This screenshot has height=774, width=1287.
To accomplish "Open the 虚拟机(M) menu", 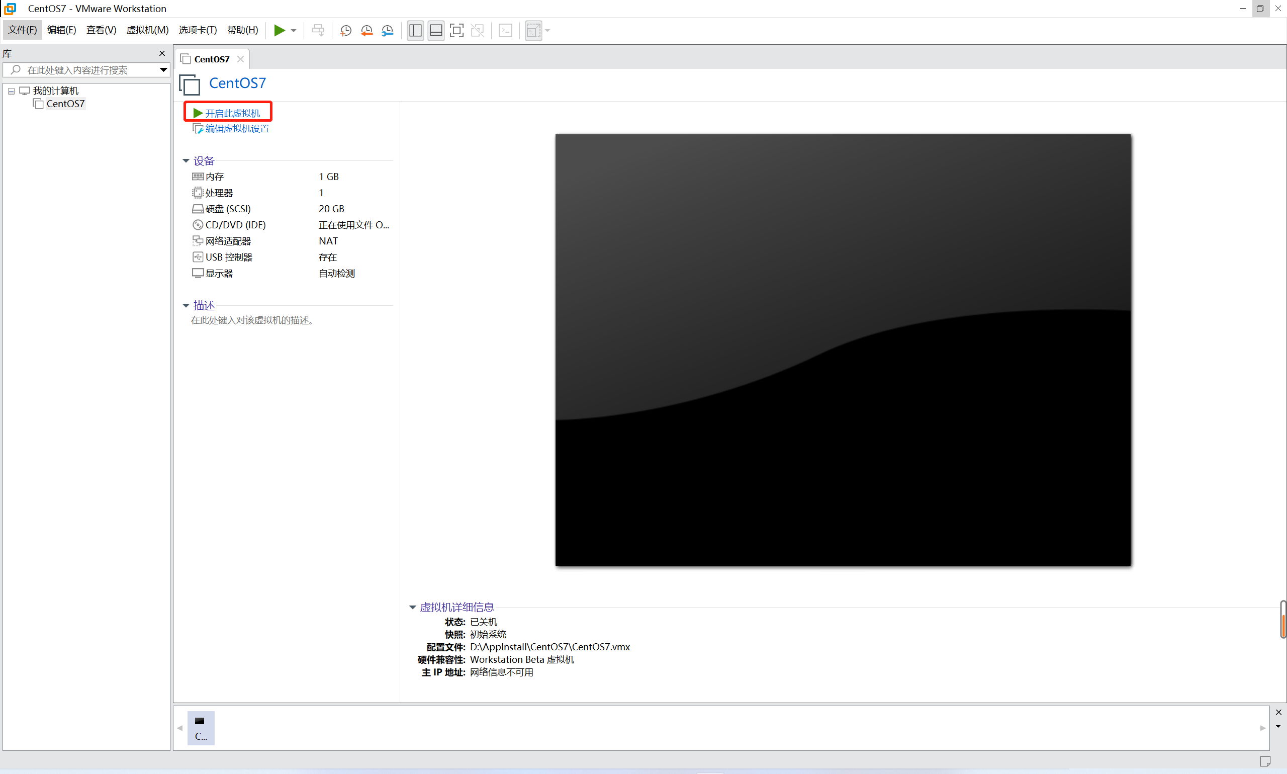I will (147, 30).
